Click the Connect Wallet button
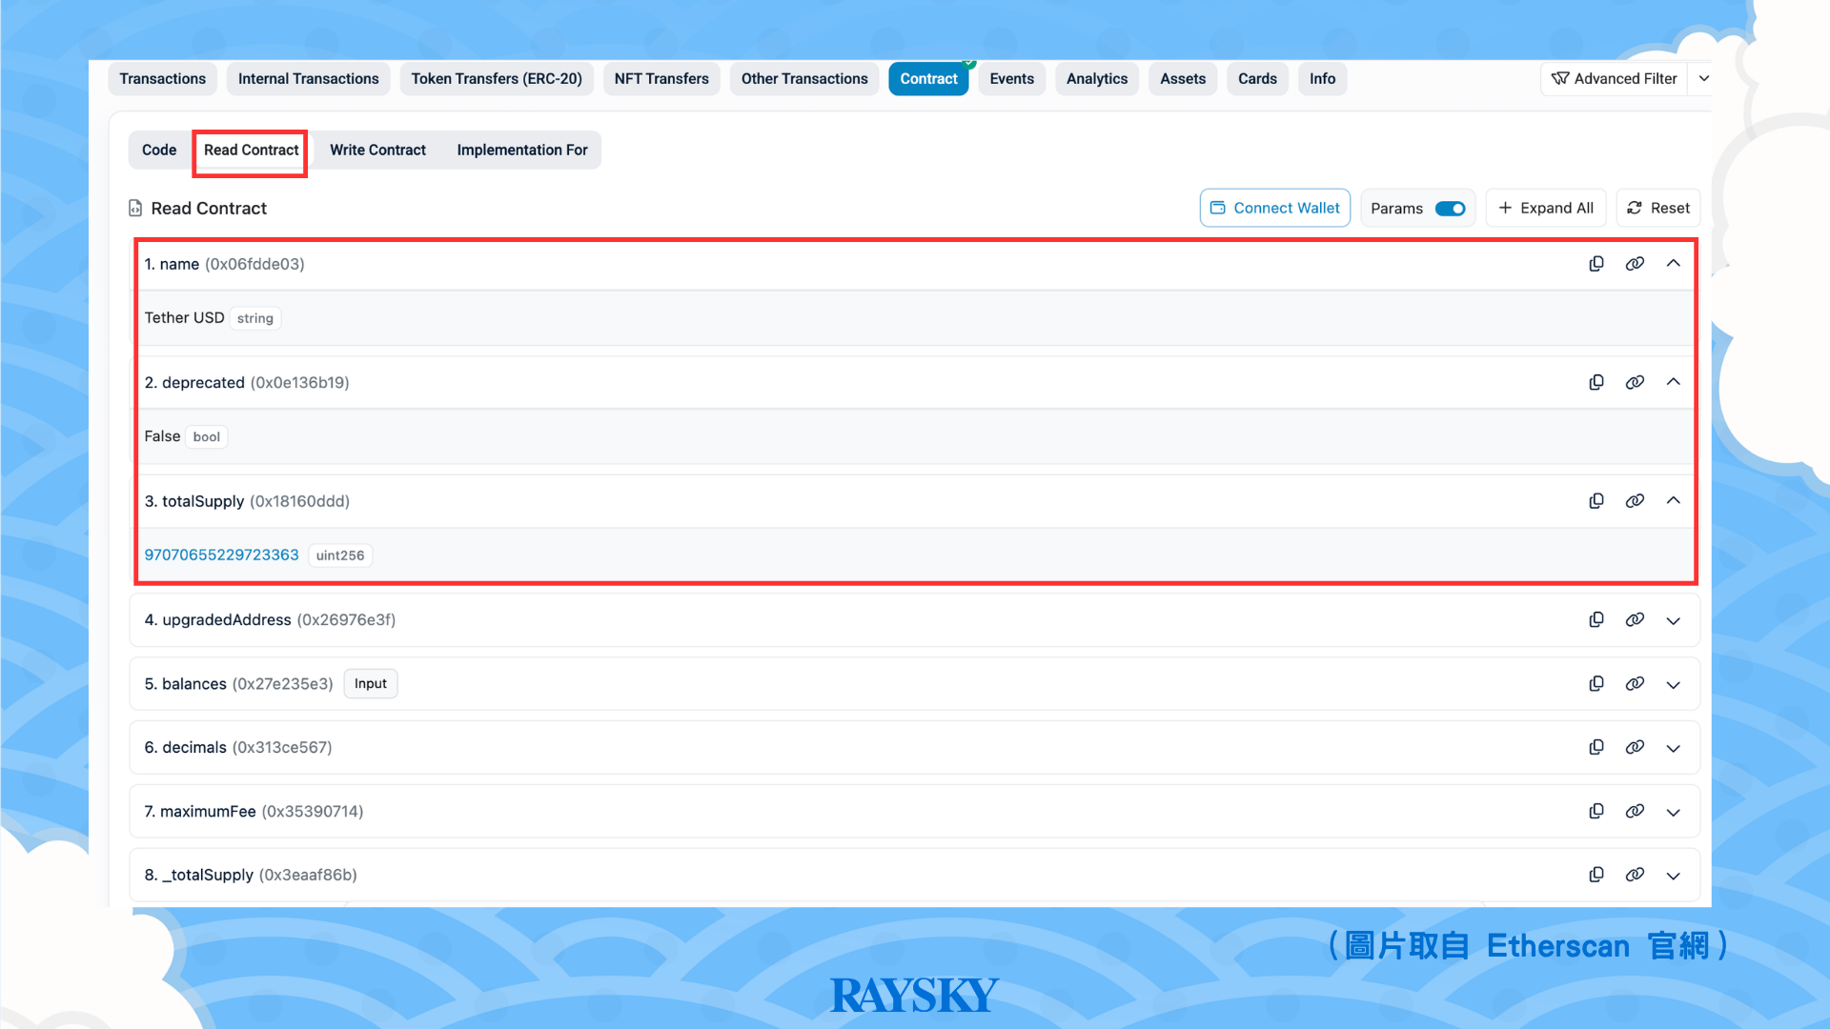1830x1029 pixels. pos(1274,208)
